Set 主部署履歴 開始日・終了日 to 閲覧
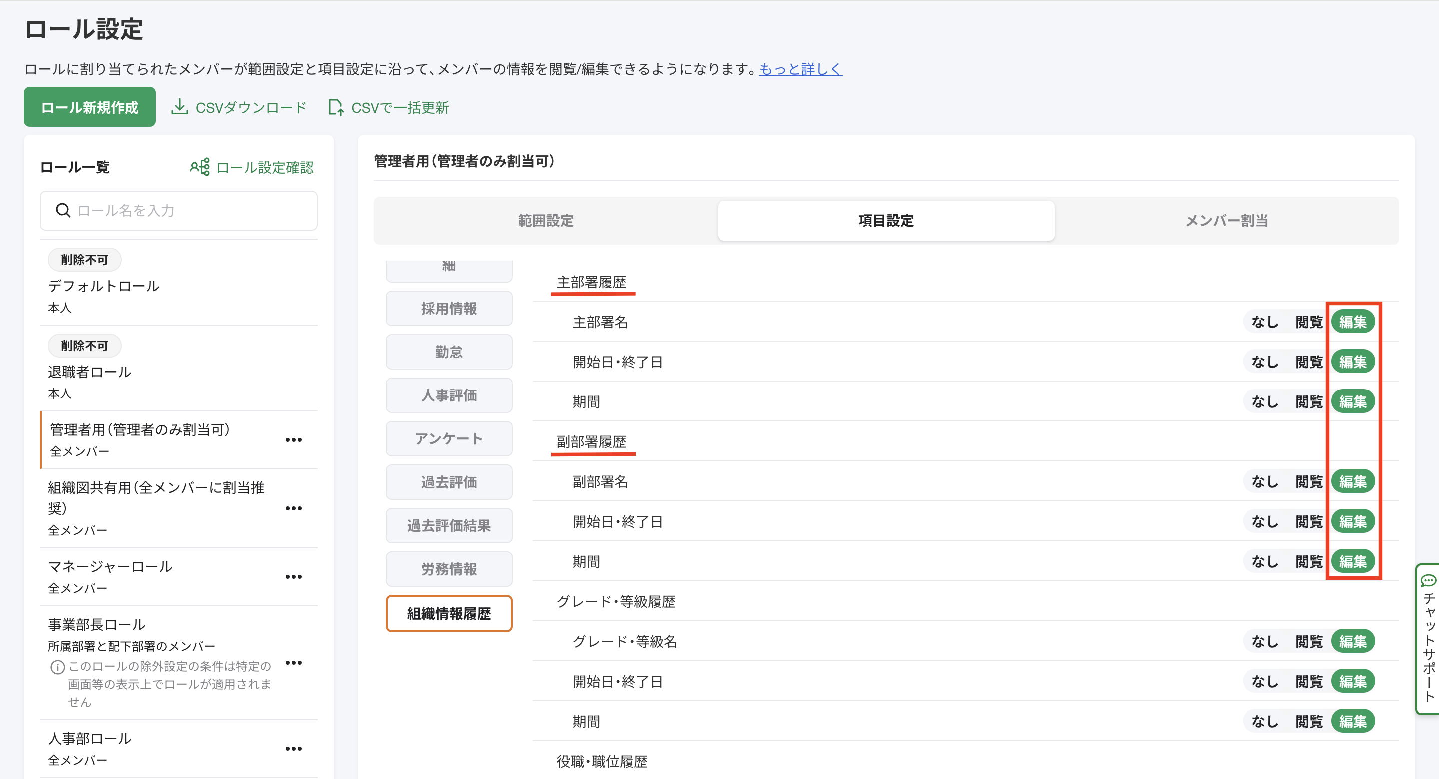 coord(1309,362)
